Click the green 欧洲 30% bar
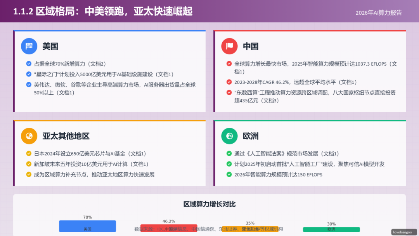This screenshot has width=419, height=236. pos(331,229)
